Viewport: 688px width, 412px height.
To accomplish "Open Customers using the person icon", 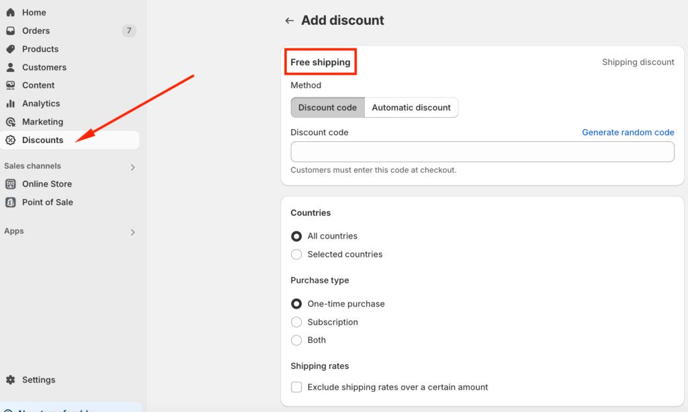I will tap(10, 67).
